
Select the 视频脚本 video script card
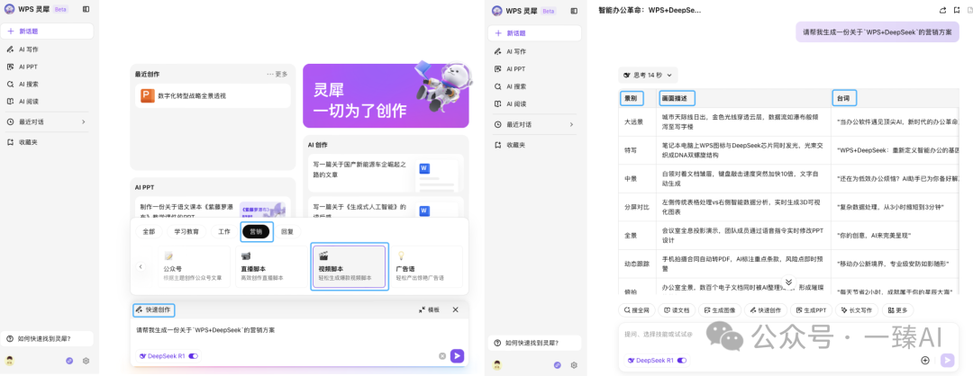(349, 267)
